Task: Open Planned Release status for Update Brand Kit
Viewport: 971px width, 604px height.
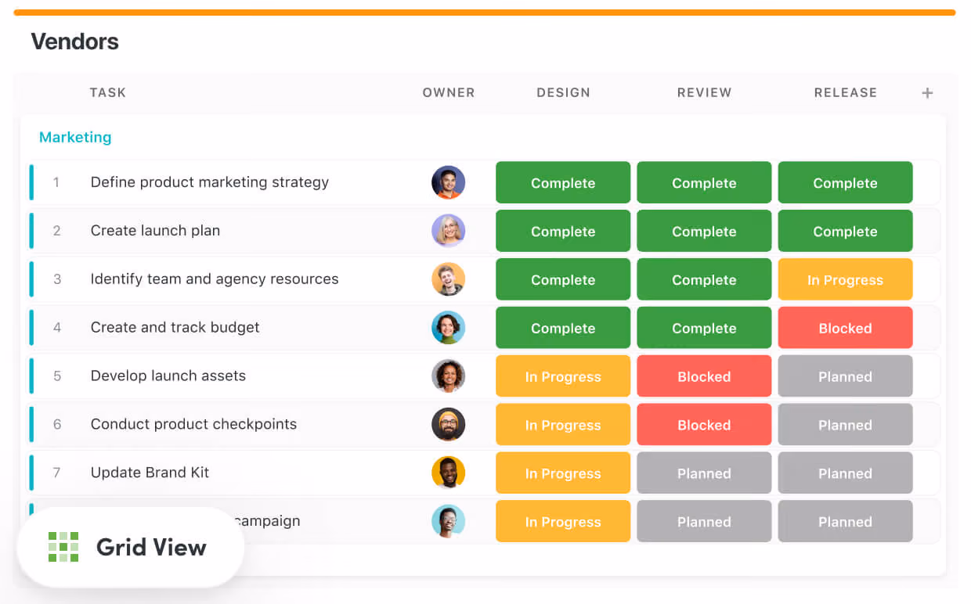Action: pyautogui.click(x=845, y=473)
